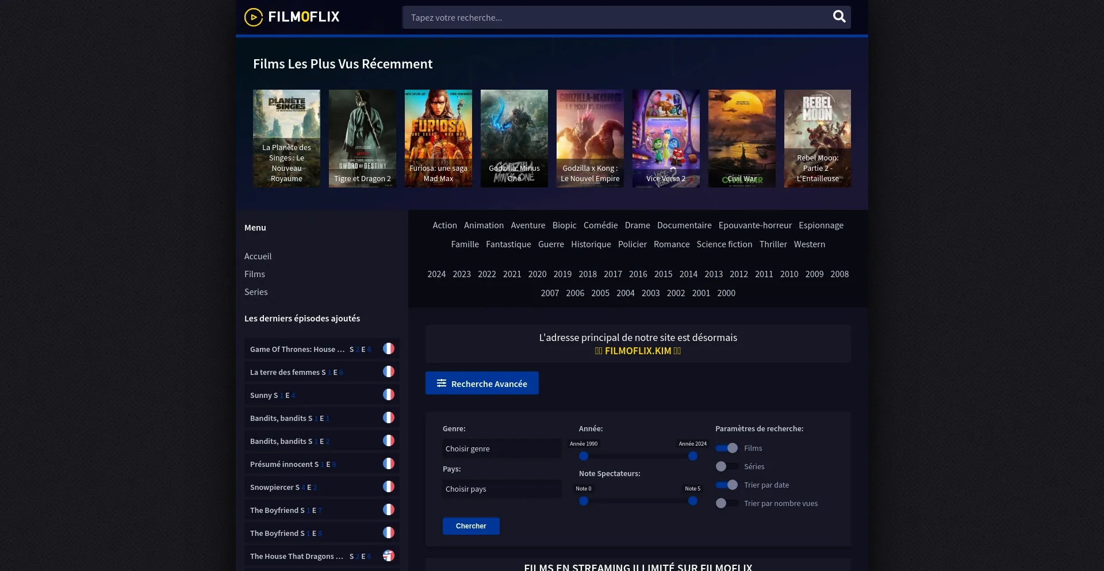Select the Romance genre
The image size is (1104, 571).
tap(672, 244)
